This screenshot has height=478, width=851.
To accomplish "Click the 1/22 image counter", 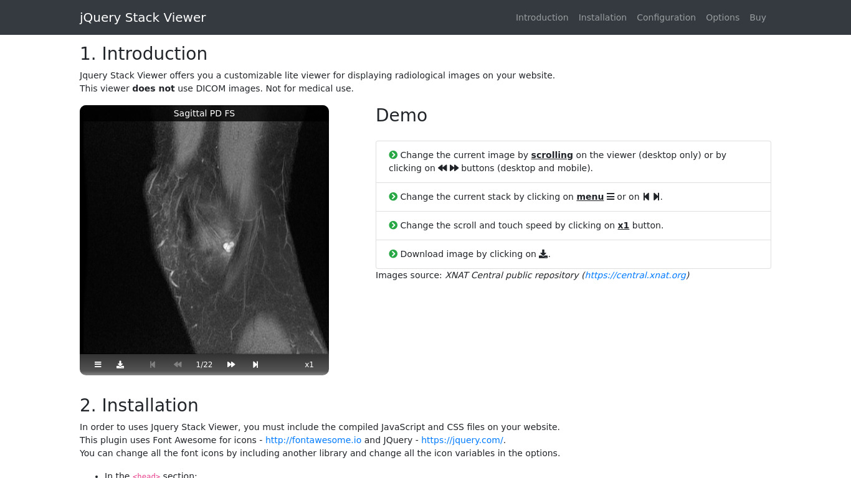I will point(204,365).
